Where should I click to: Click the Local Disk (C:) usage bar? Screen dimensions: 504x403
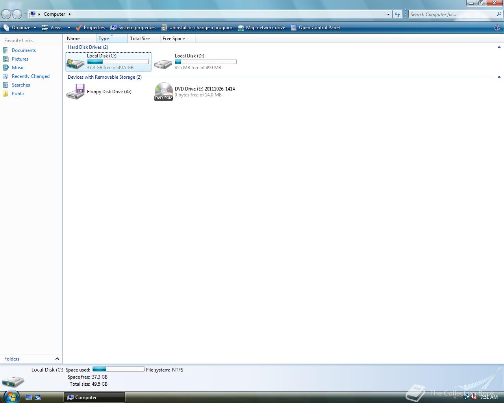coord(118,62)
